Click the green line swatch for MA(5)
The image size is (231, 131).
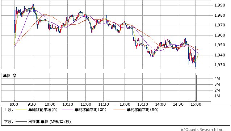click(21, 110)
